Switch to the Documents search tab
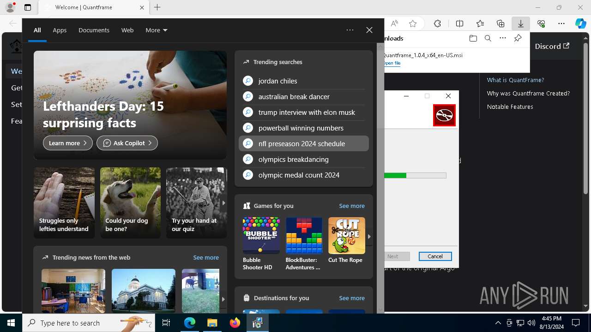 [x=94, y=30]
